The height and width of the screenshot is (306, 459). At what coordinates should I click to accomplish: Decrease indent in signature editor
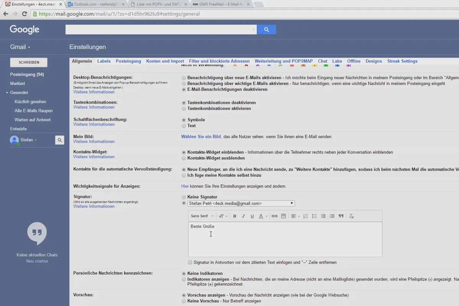point(323,216)
